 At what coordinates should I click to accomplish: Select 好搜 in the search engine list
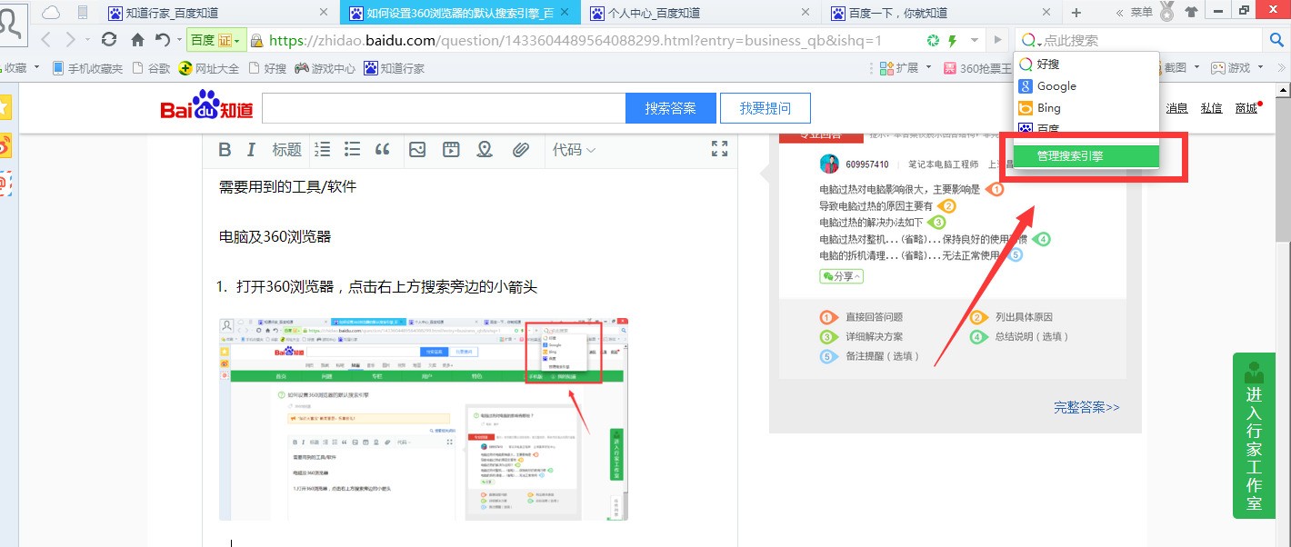(1086, 65)
